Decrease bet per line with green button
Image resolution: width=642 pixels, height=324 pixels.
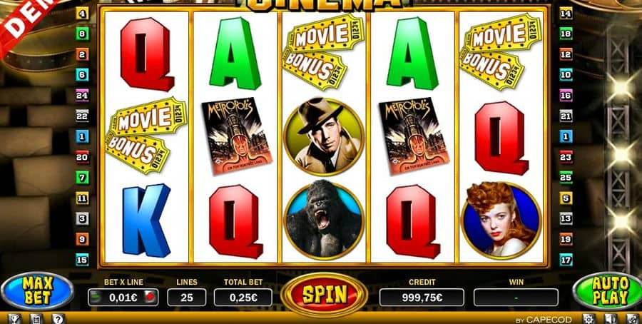coord(96,298)
